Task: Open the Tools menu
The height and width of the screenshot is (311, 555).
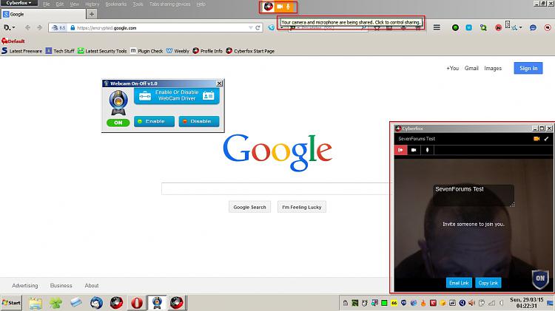Action: pyautogui.click(x=138, y=4)
